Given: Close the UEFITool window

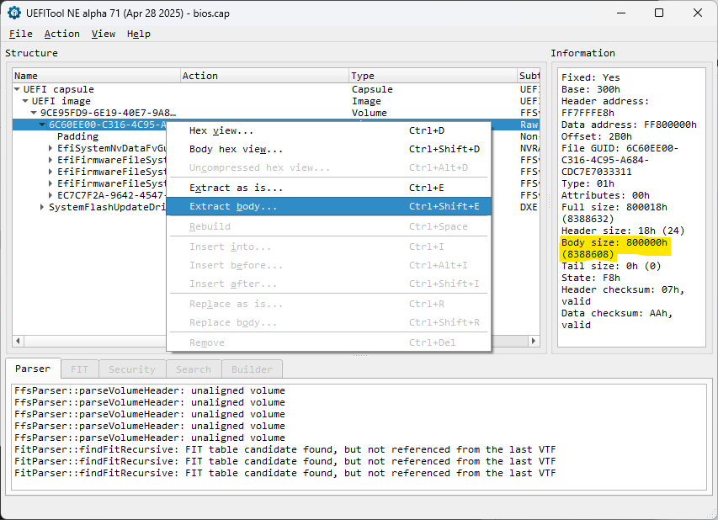Looking at the screenshot, I should [698, 13].
